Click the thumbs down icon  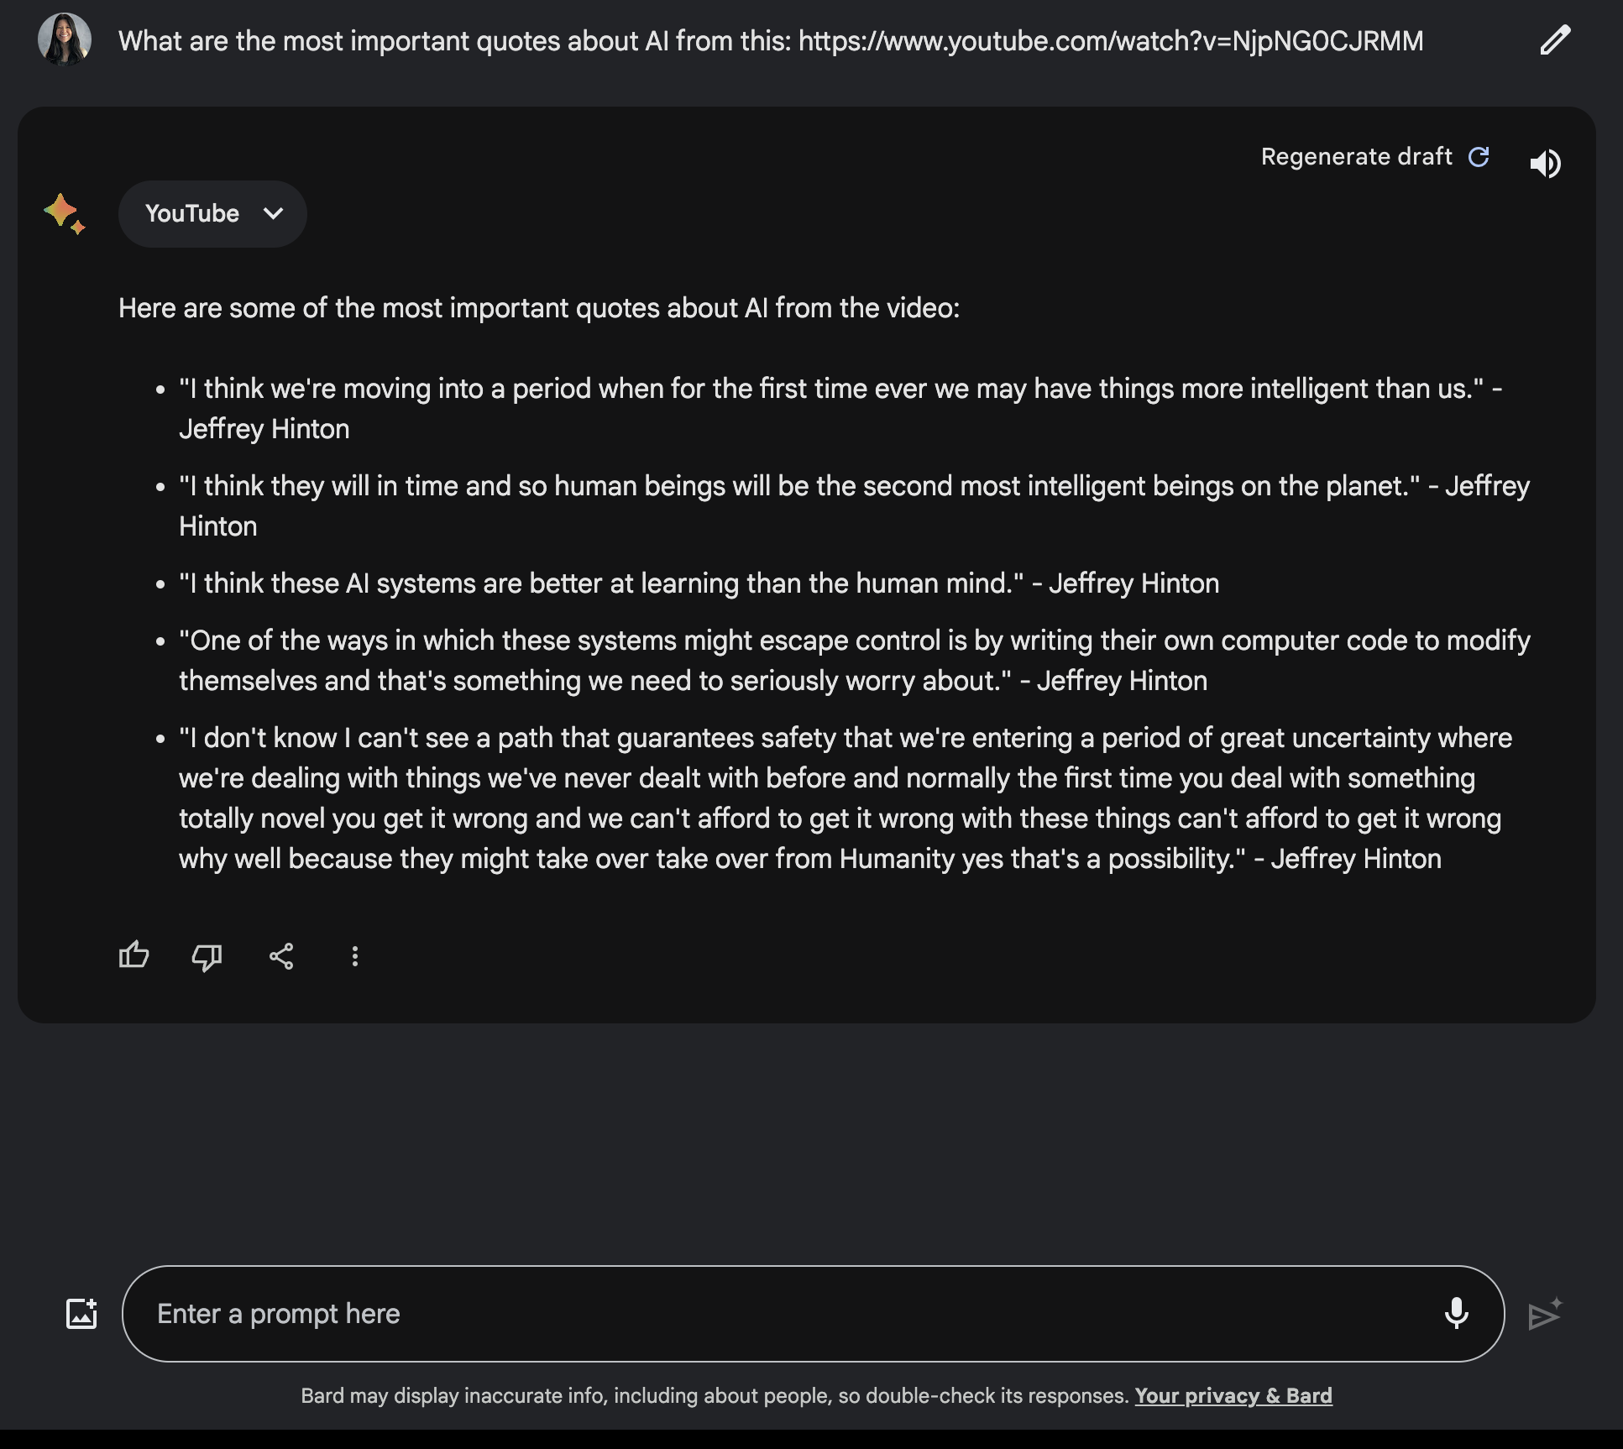tap(208, 955)
